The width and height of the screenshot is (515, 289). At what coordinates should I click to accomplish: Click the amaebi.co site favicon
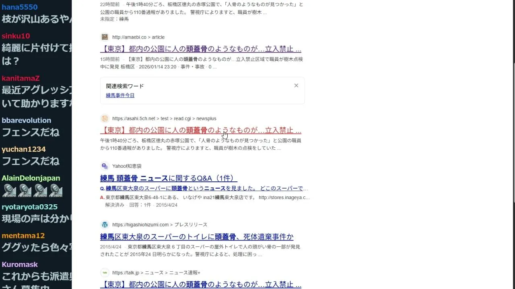coord(105,37)
